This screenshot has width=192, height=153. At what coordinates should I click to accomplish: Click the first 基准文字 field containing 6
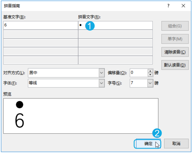click(x=40, y=25)
